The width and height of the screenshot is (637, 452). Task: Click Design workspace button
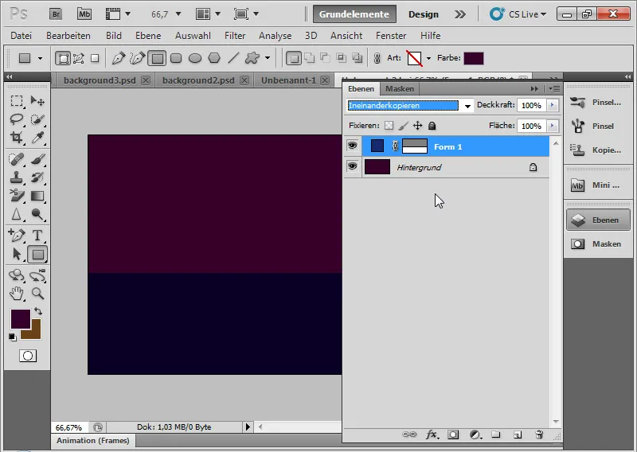(x=424, y=14)
